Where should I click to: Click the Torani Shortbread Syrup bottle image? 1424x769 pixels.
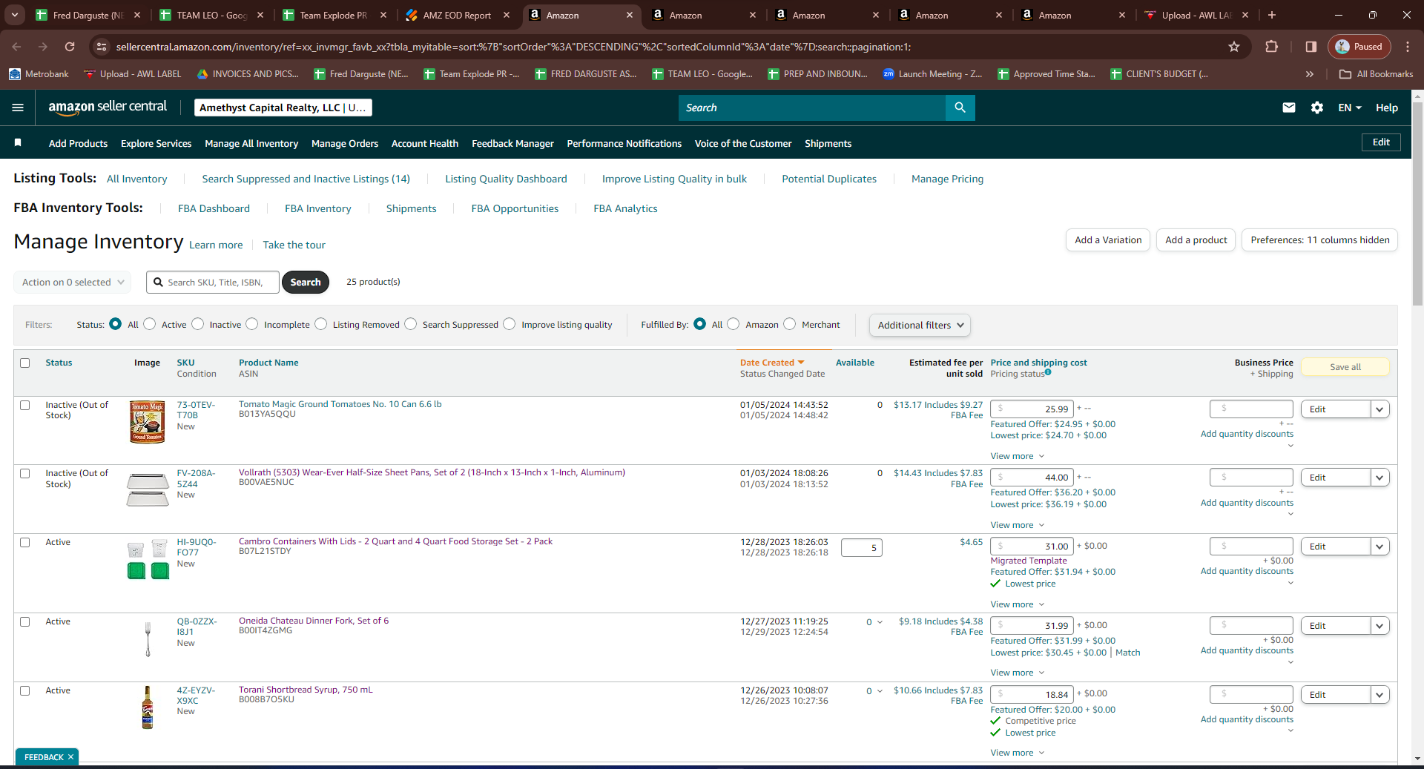pyautogui.click(x=148, y=707)
